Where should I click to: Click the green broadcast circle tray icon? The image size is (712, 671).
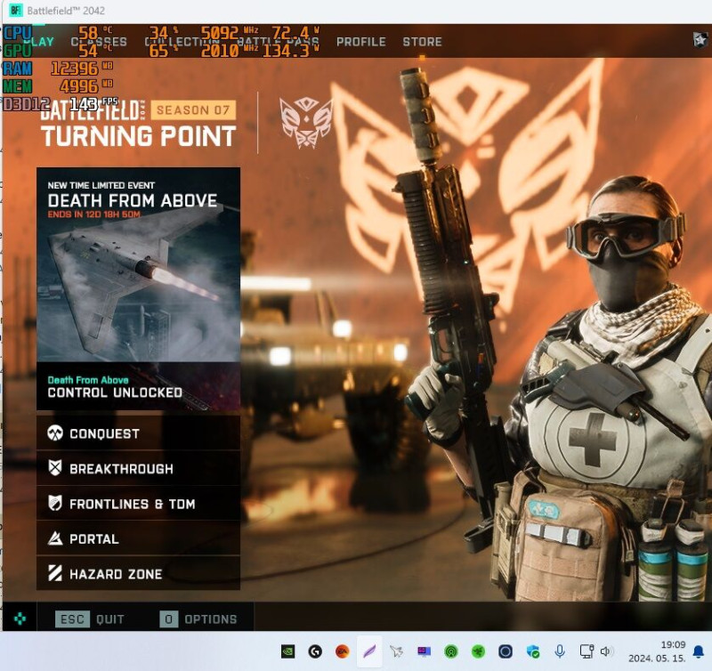(451, 651)
